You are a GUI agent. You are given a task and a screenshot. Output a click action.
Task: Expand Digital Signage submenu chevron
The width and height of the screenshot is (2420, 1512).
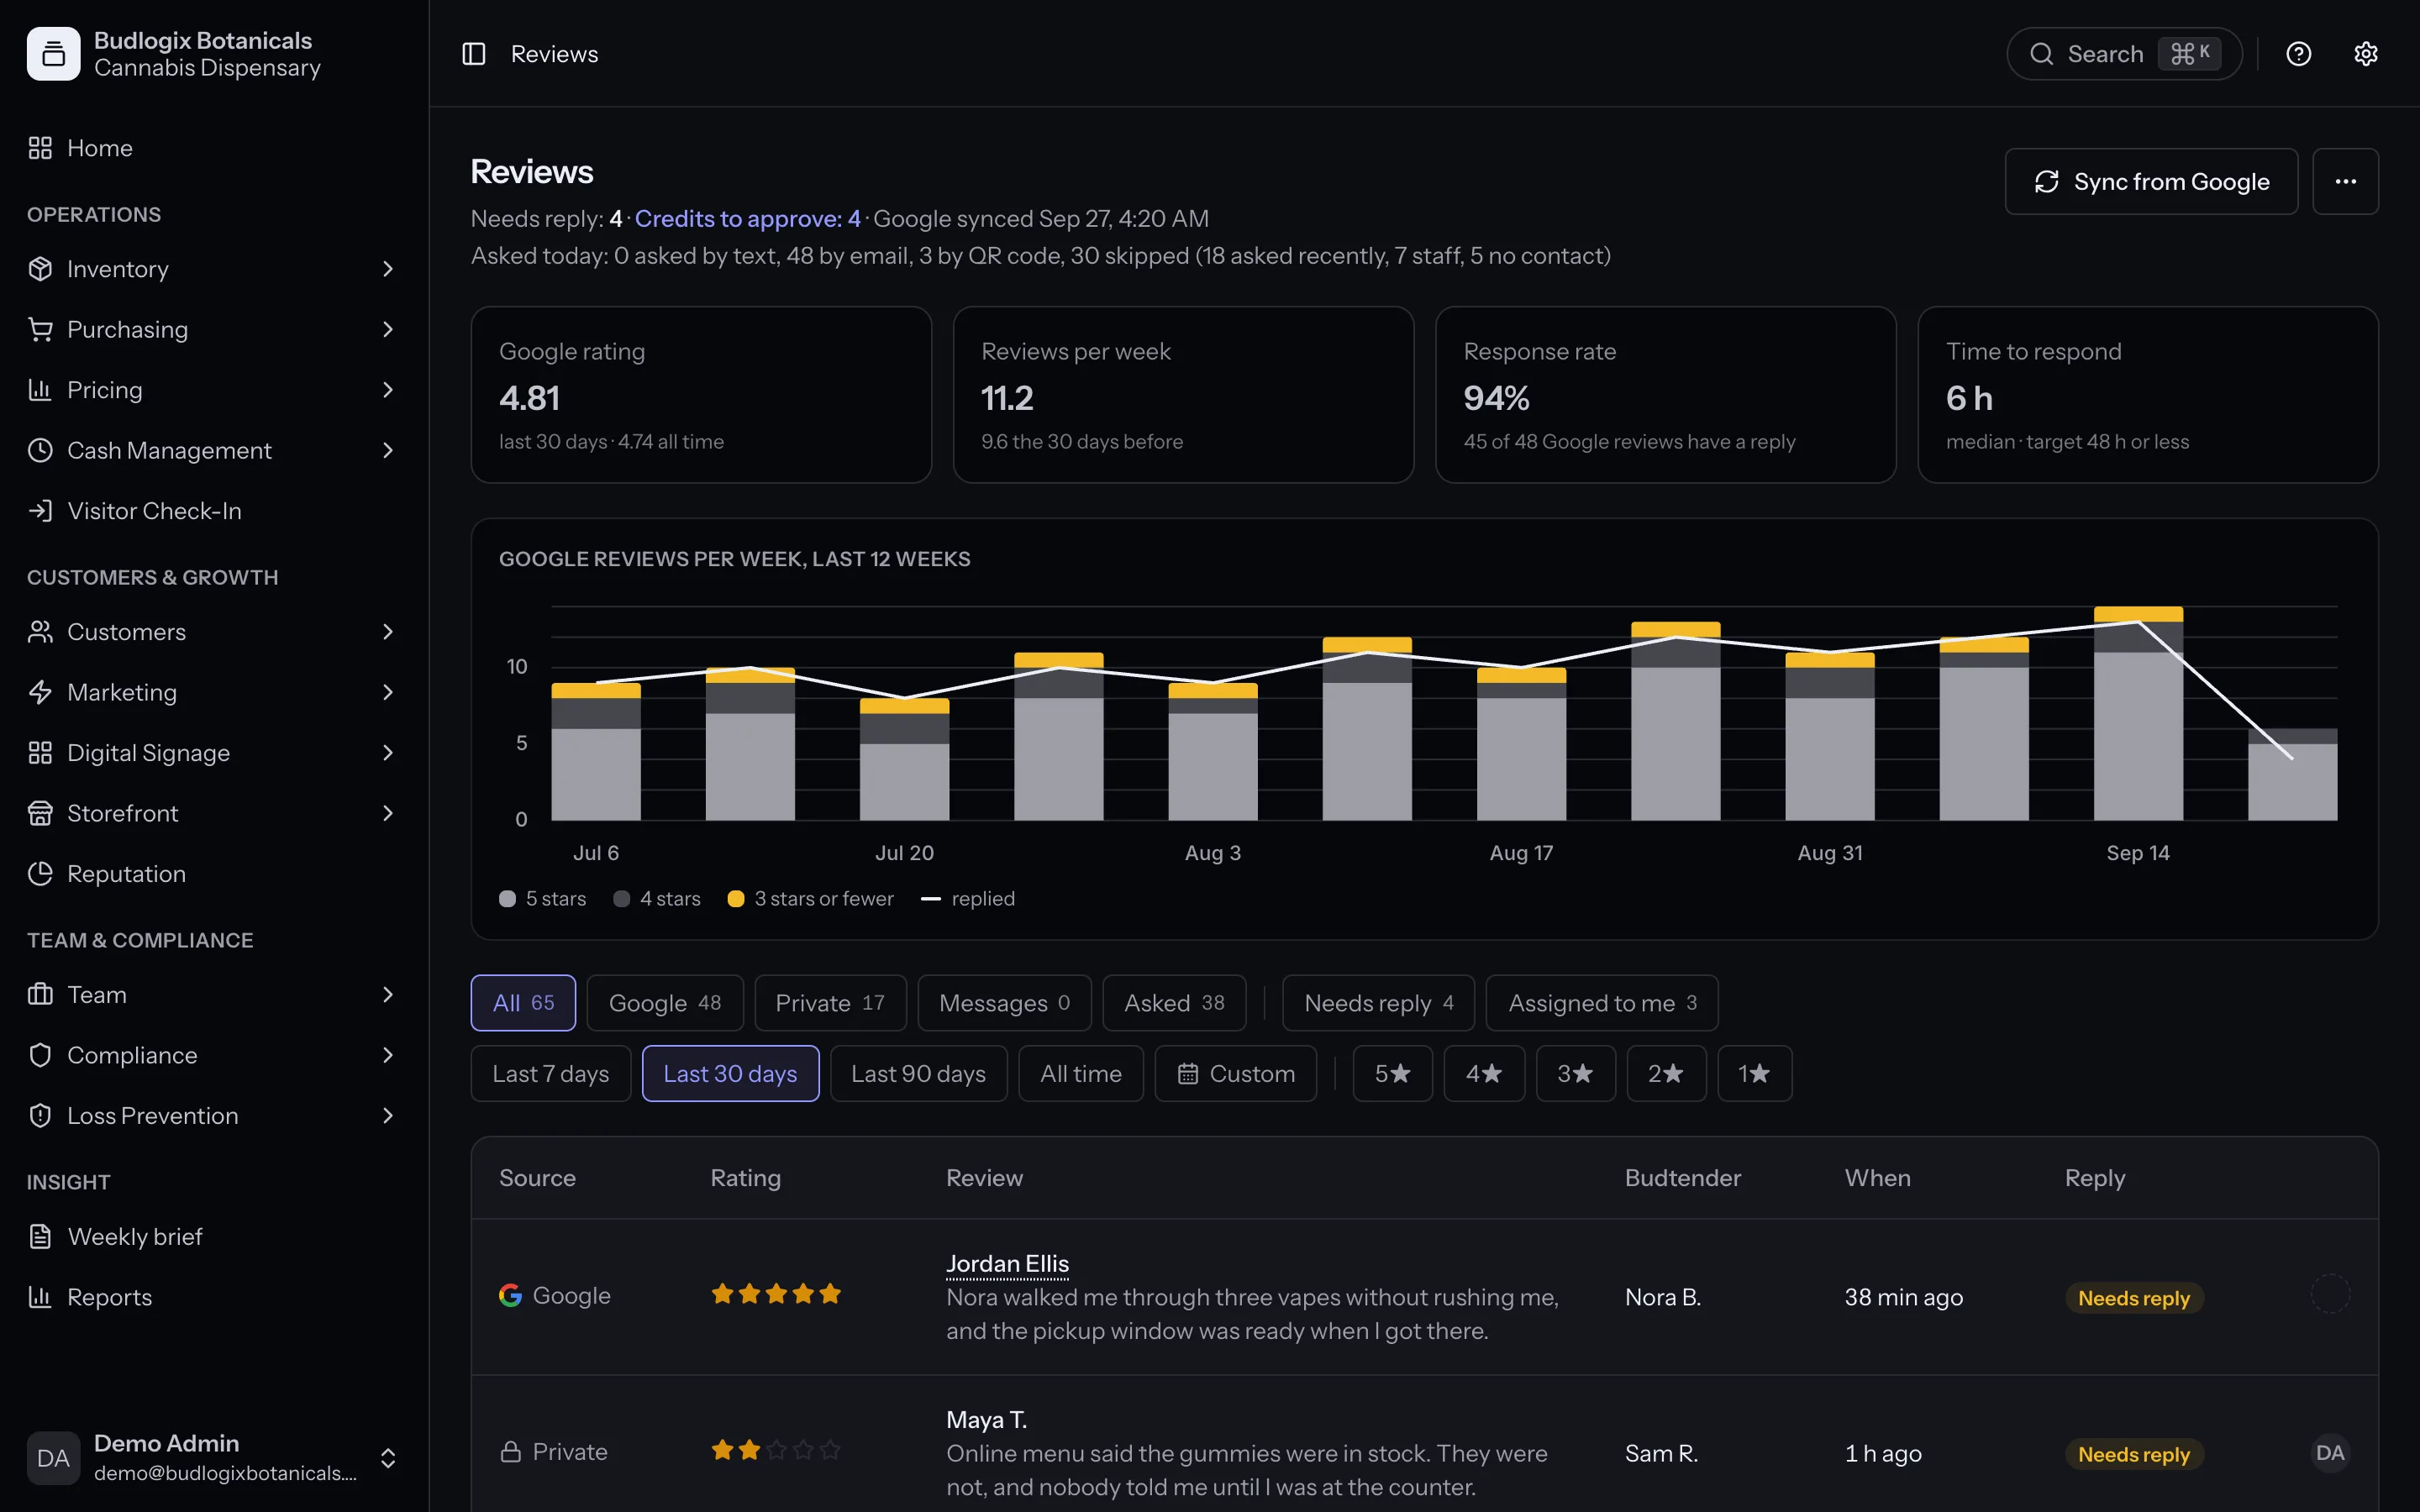(x=388, y=753)
